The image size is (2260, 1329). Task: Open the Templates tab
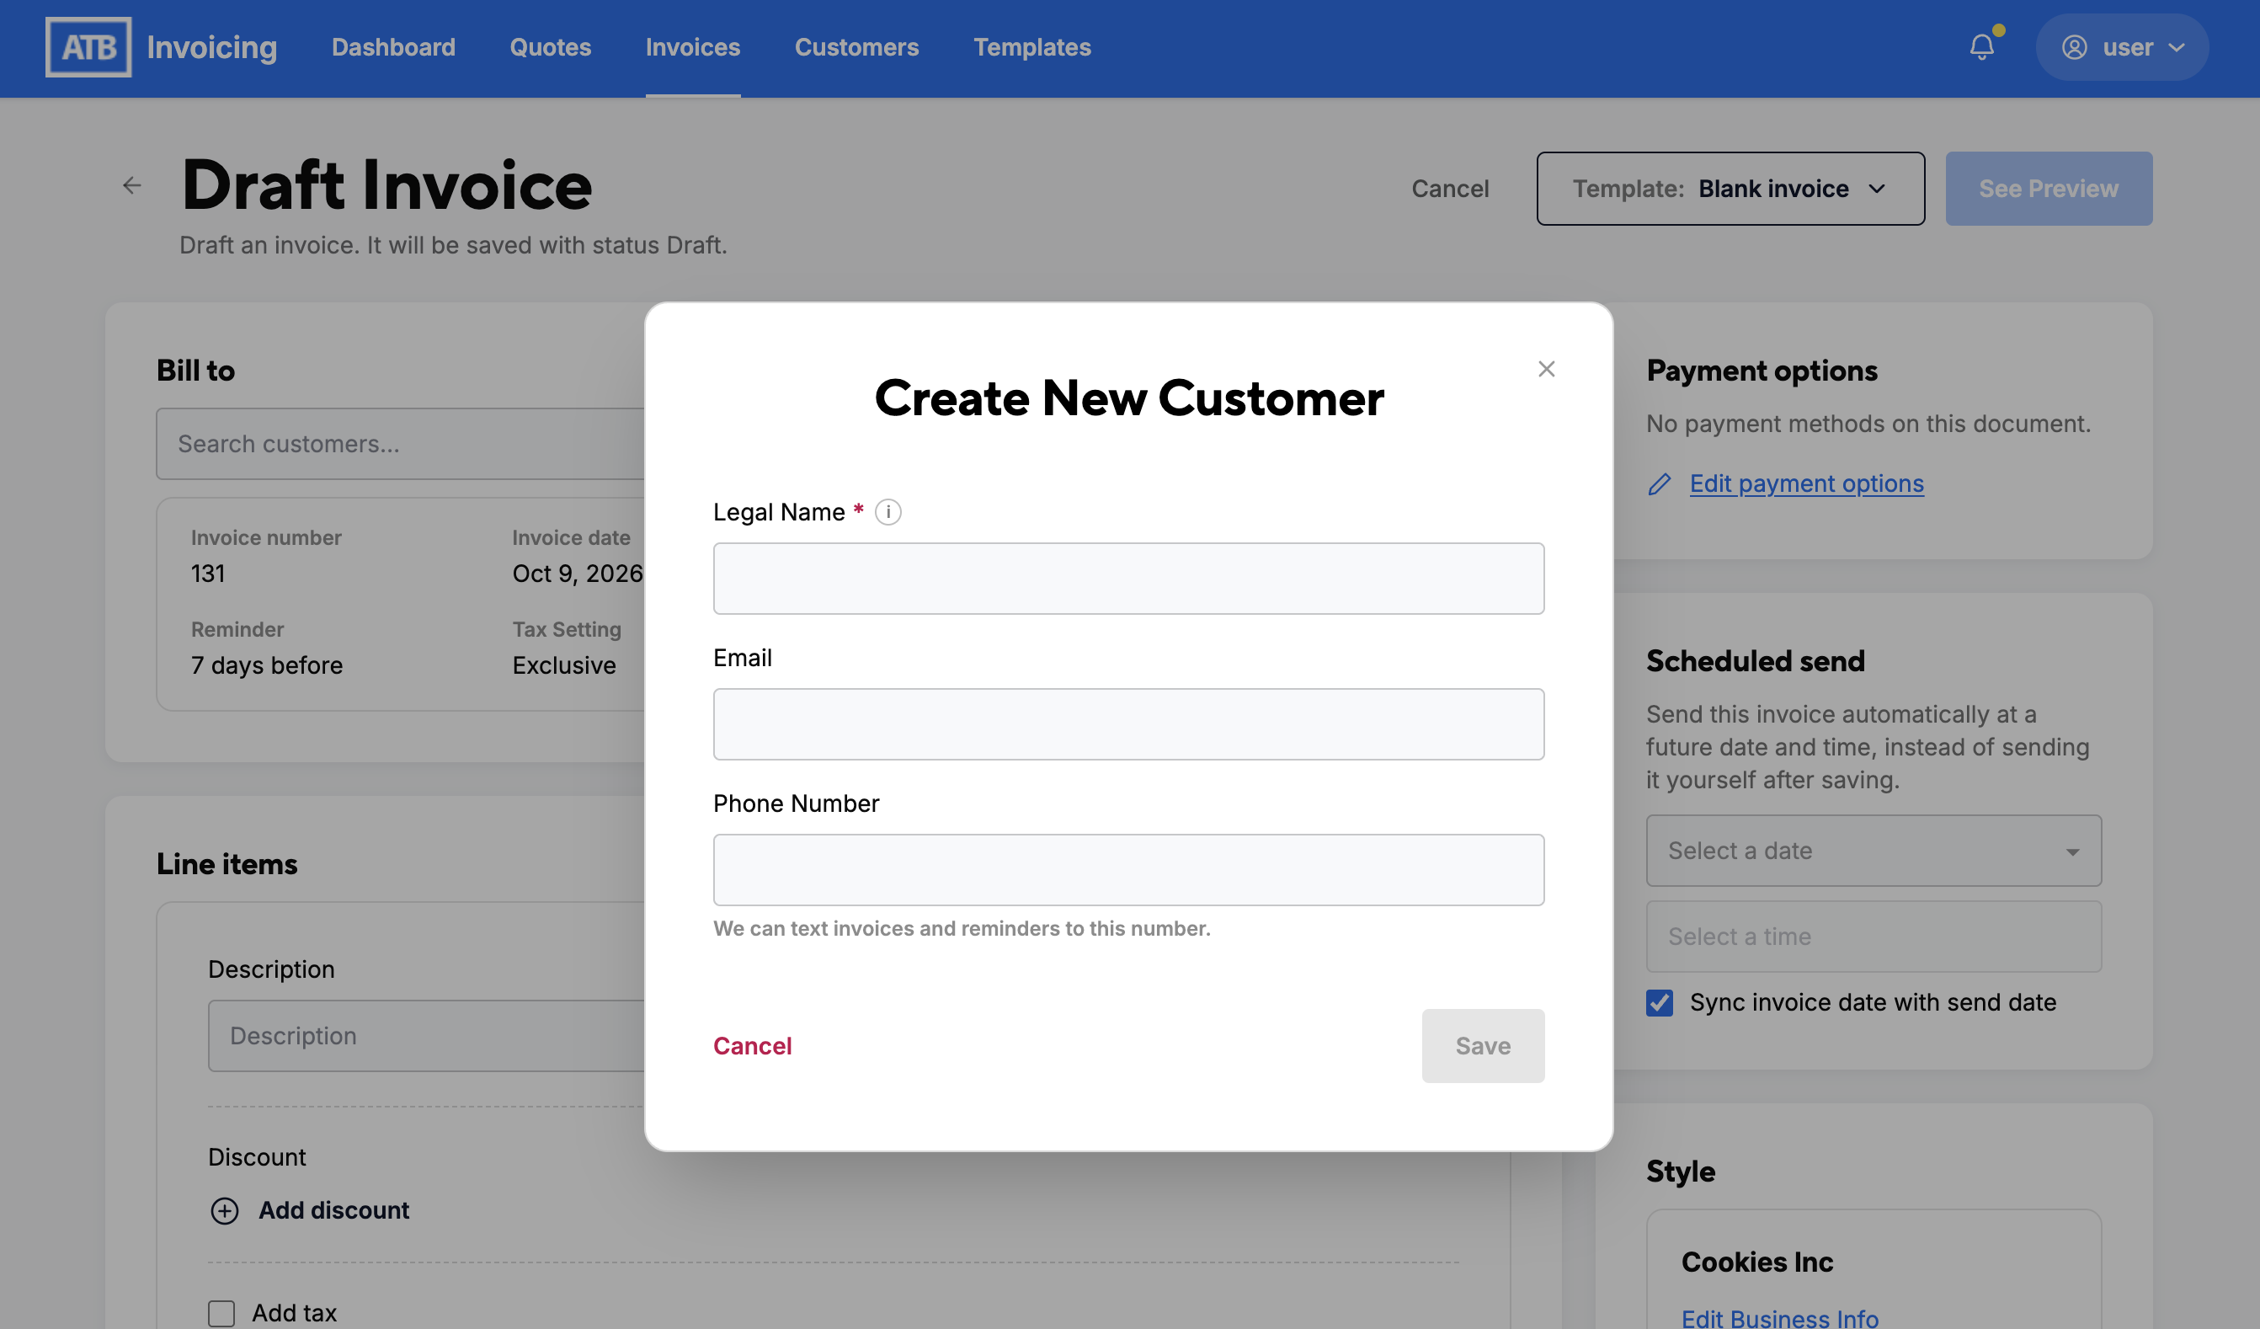coord(1032,46)
